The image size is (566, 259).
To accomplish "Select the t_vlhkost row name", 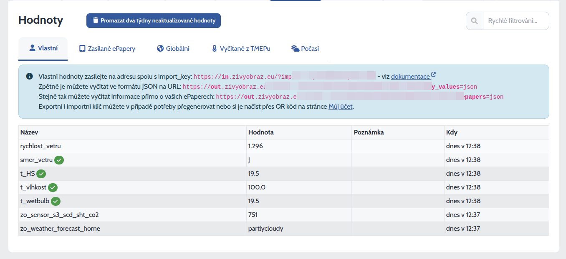I will [x=33, y=187].
